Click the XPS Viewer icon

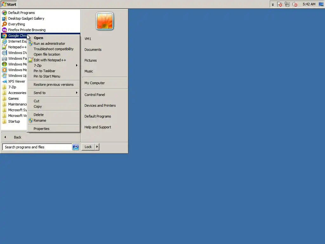point(4,81)
